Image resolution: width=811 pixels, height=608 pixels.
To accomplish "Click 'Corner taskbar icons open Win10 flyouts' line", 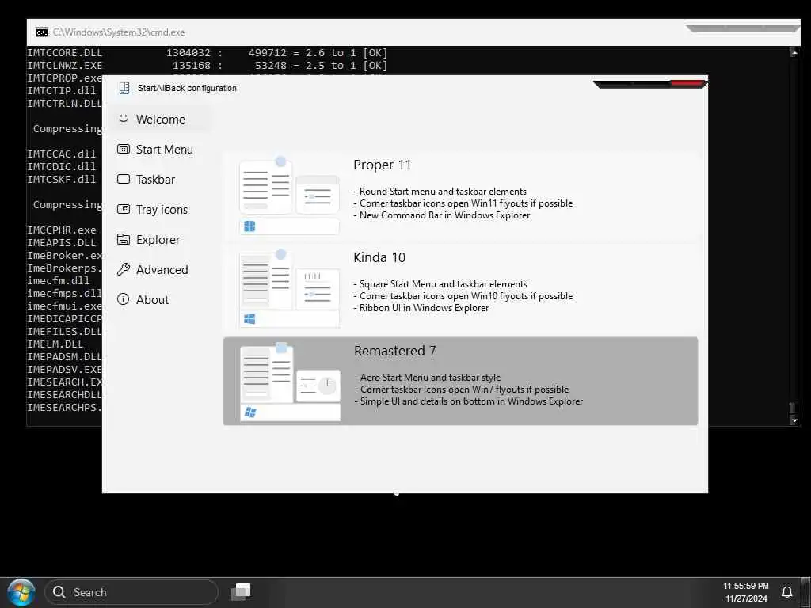I will [463, 296].
